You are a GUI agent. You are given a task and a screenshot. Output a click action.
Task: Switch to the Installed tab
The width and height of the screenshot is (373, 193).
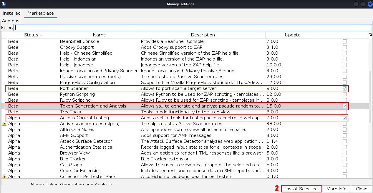point(12,13)
